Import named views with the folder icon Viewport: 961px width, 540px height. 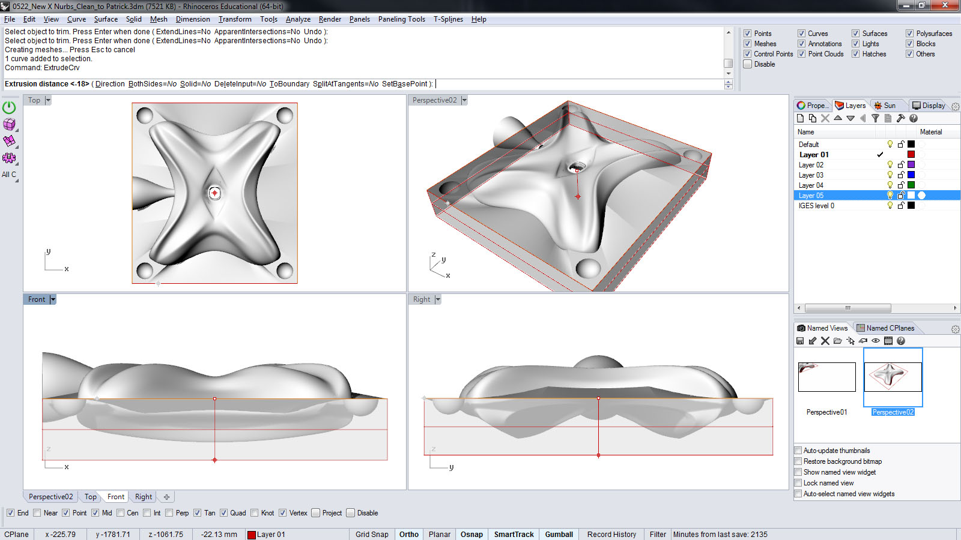coord(838,341)
